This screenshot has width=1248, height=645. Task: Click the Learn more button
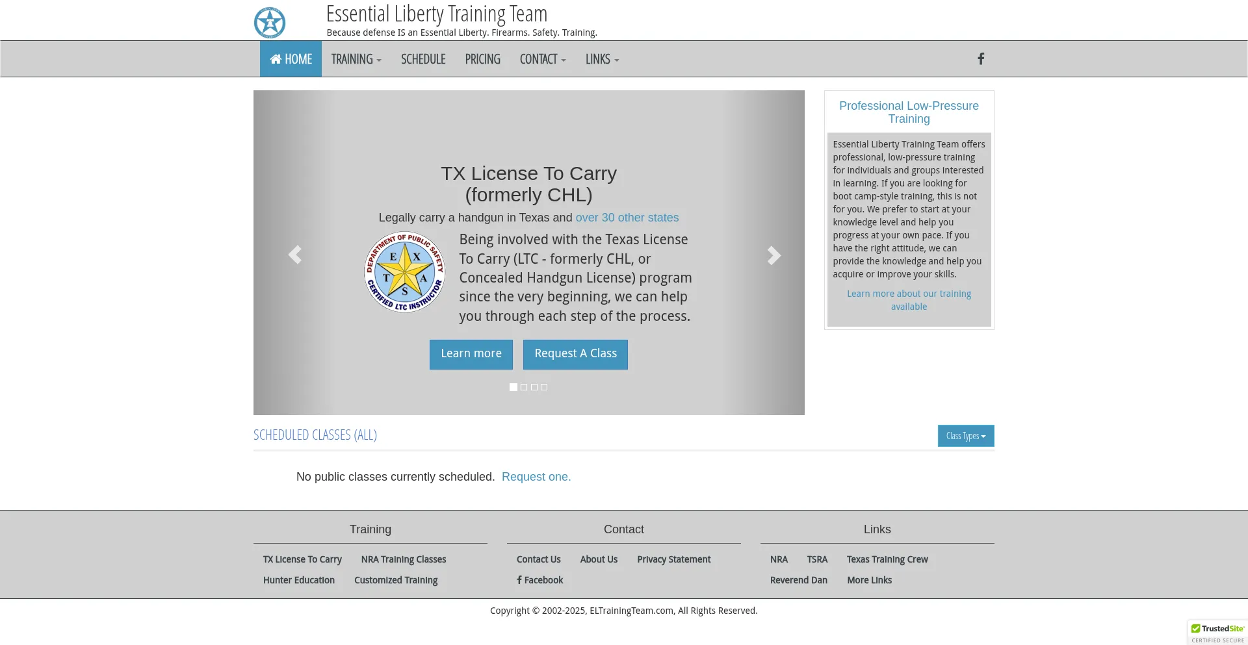click(x=471, y=354)
